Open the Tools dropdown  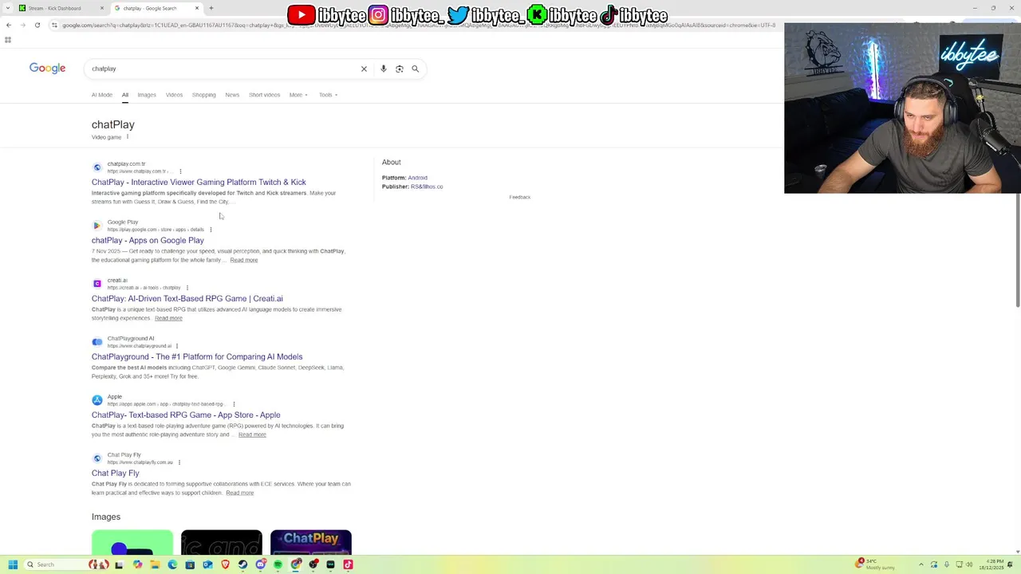click(x=328, y=95)
